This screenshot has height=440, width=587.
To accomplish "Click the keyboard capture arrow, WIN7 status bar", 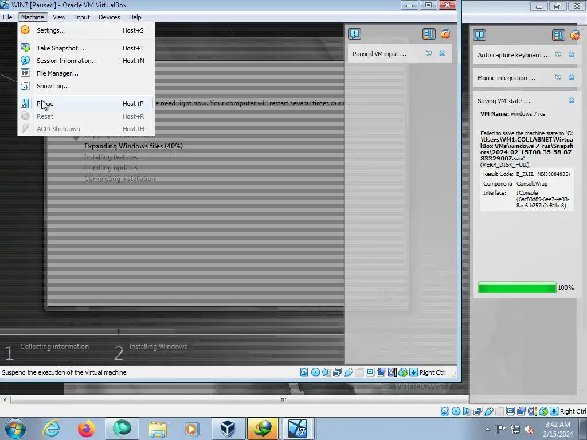I will [x=414, y=372].
